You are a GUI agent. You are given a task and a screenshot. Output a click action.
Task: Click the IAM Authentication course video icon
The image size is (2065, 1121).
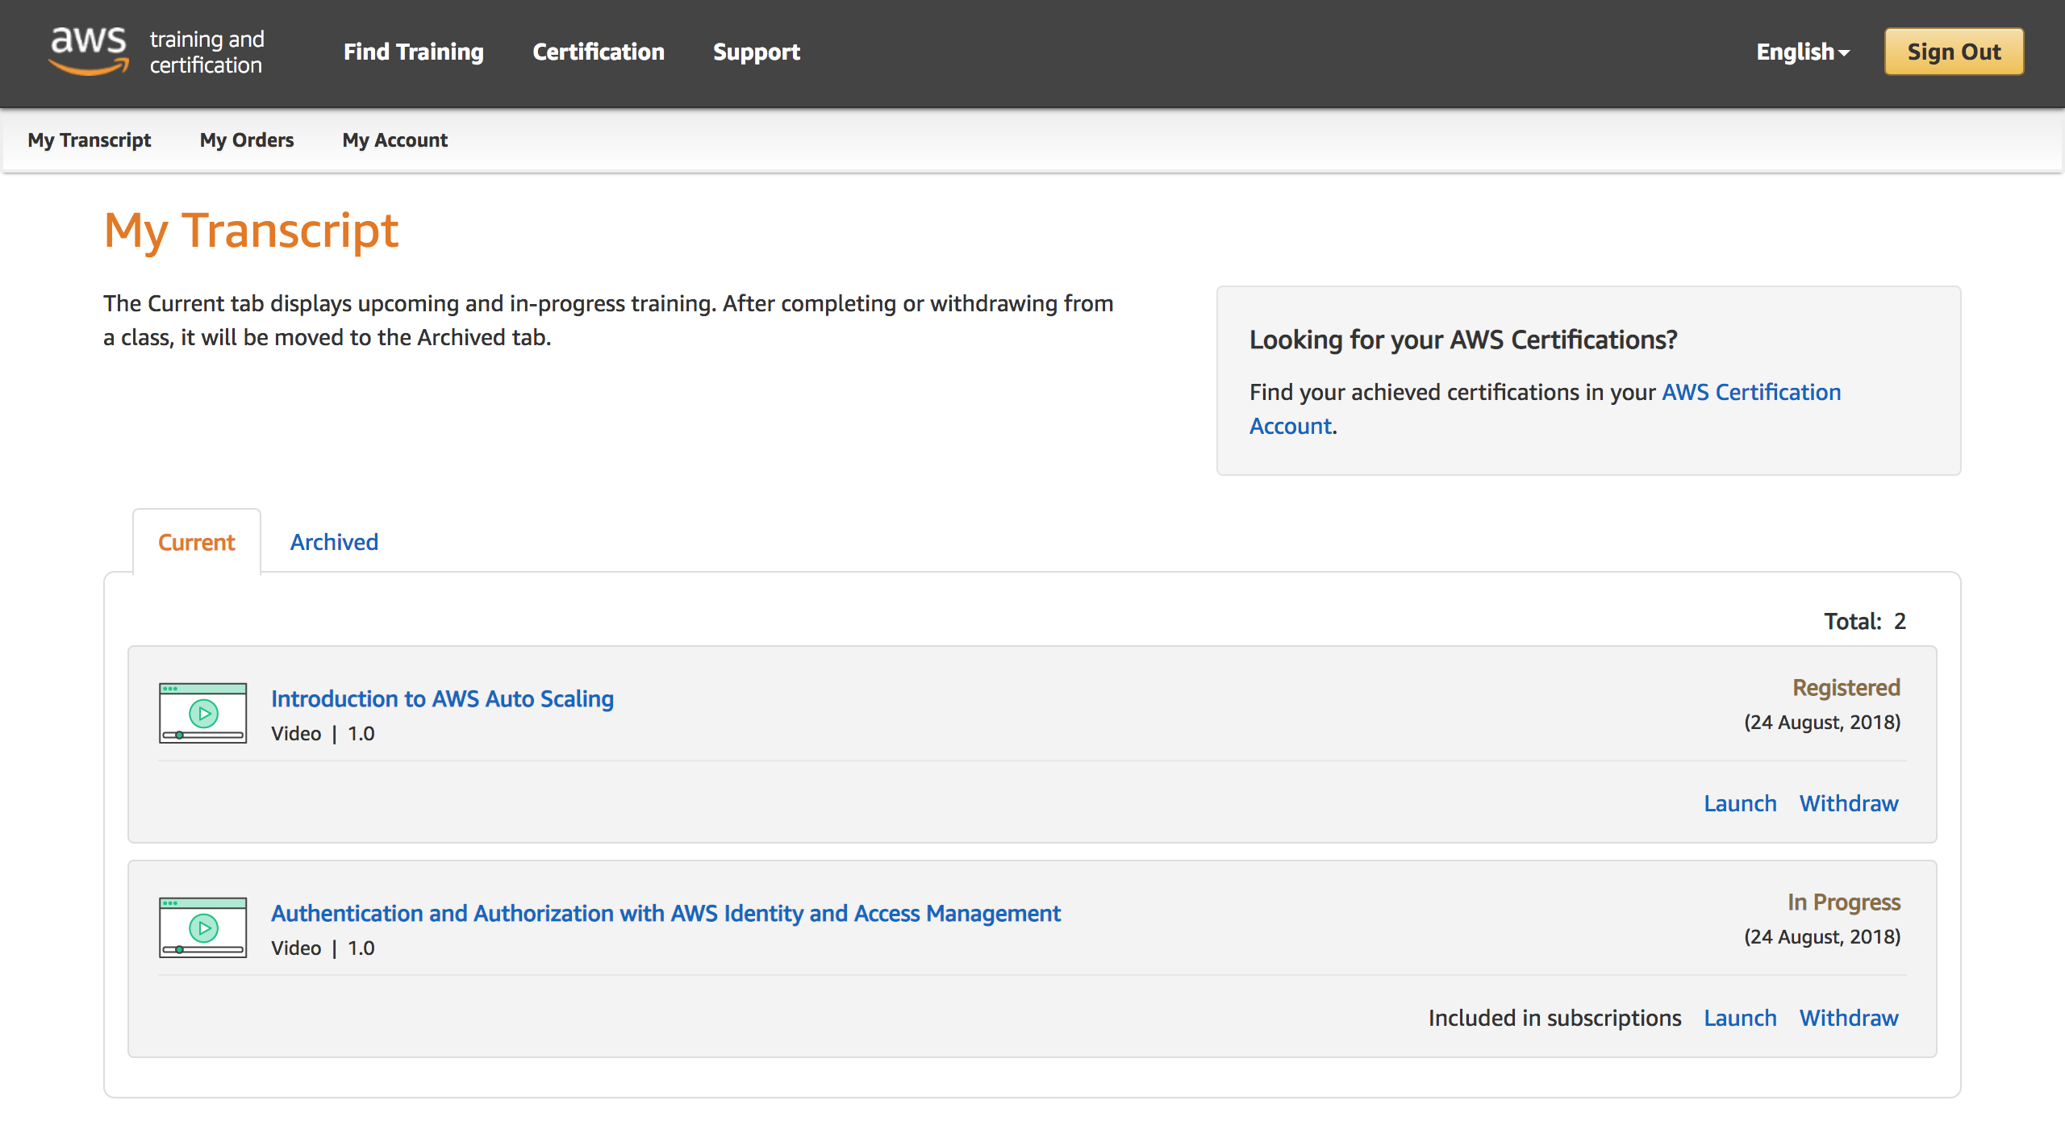point(202,927)
